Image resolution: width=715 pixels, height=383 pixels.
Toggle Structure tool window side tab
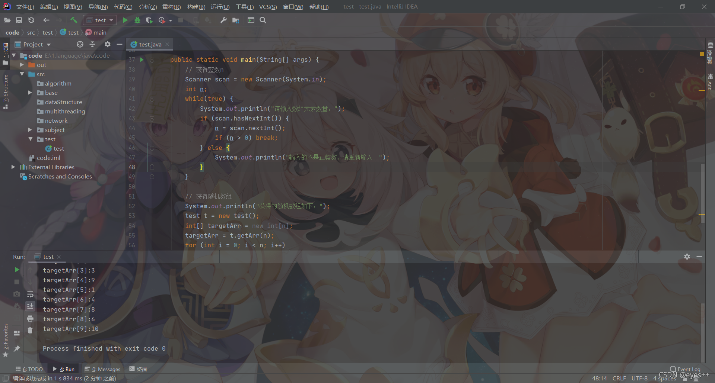6,91
